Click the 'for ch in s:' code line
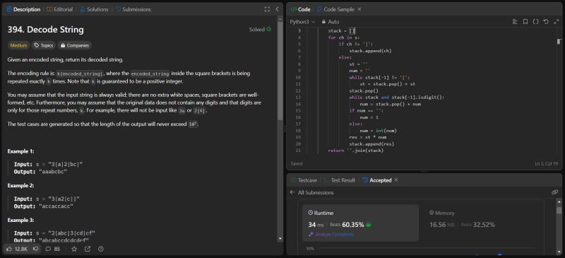This screenshot has height=258, width=565. (344, 37)
